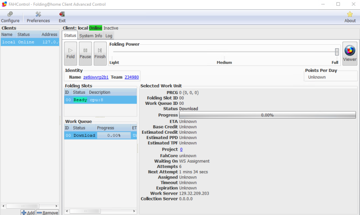
Task: Open the Configure toolbar icon
Action: coord(10,17)
